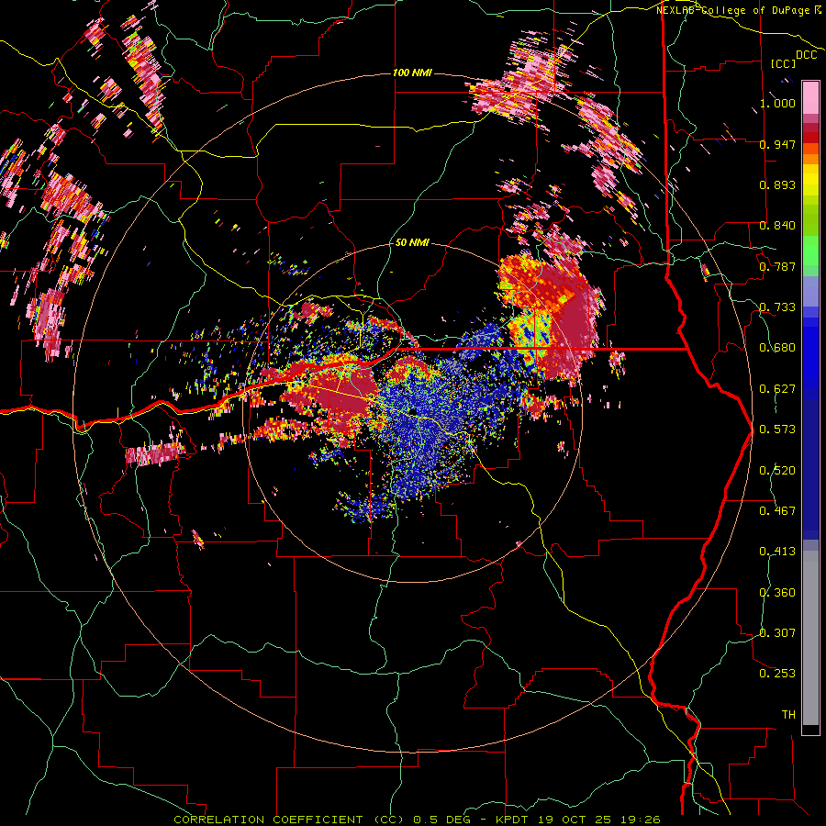The image size is (826, 826).
Task: Click the 0.520 legend value
Action: tap(777, 471)
